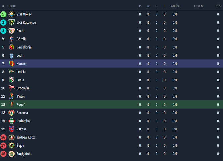The image size is (223, 161).
Task: Open the Lech team page link
Action: [20, 55]
